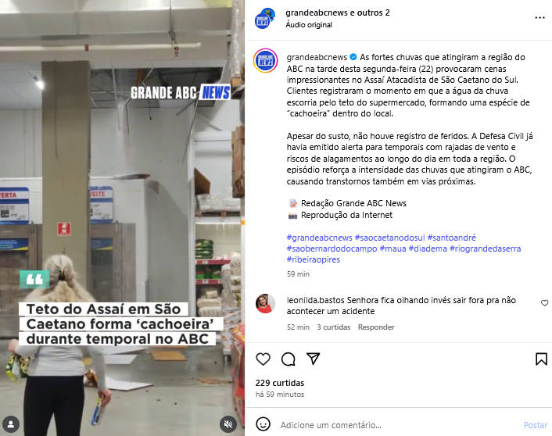This screenshot has height=436, width=552.
Task: Click the Postar button
Action: point(536,425)
